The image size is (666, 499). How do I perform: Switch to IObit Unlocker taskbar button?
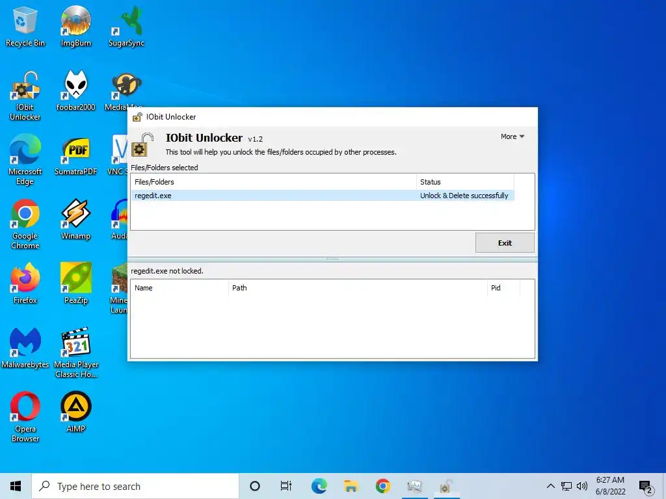(x=446, y=486)
